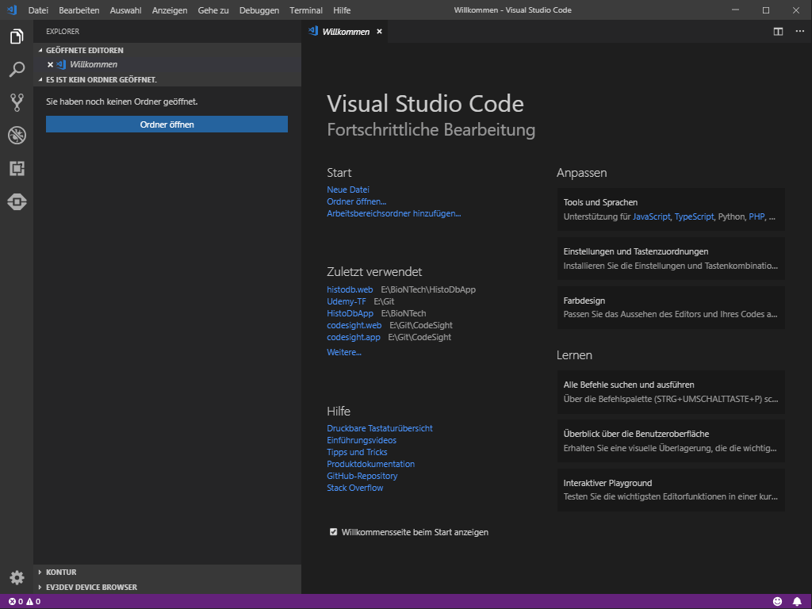812x609 pixels.
Task: Open the Hilfe menu
Action: point(342,10)
